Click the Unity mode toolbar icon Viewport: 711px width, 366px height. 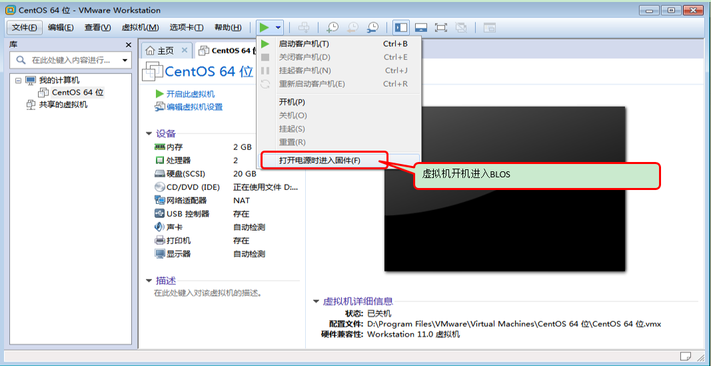(x=460, y=27)
